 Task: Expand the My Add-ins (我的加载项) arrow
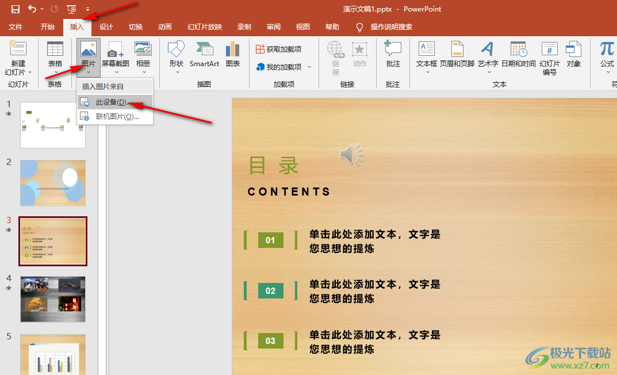pos(309,67)
